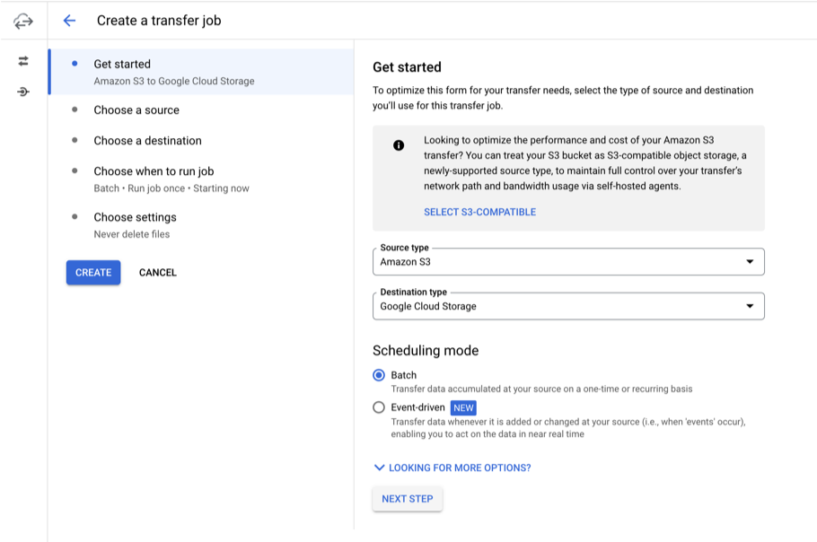Open the transfer jobs sidebar icon

coord(23,61)
